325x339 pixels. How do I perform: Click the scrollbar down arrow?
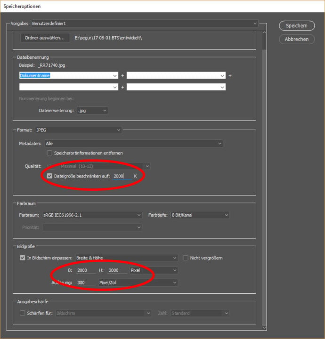tap(264, 328)
